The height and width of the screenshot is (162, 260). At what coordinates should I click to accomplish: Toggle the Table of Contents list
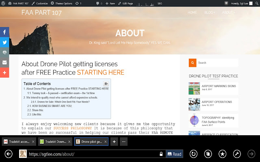[106, 84]
